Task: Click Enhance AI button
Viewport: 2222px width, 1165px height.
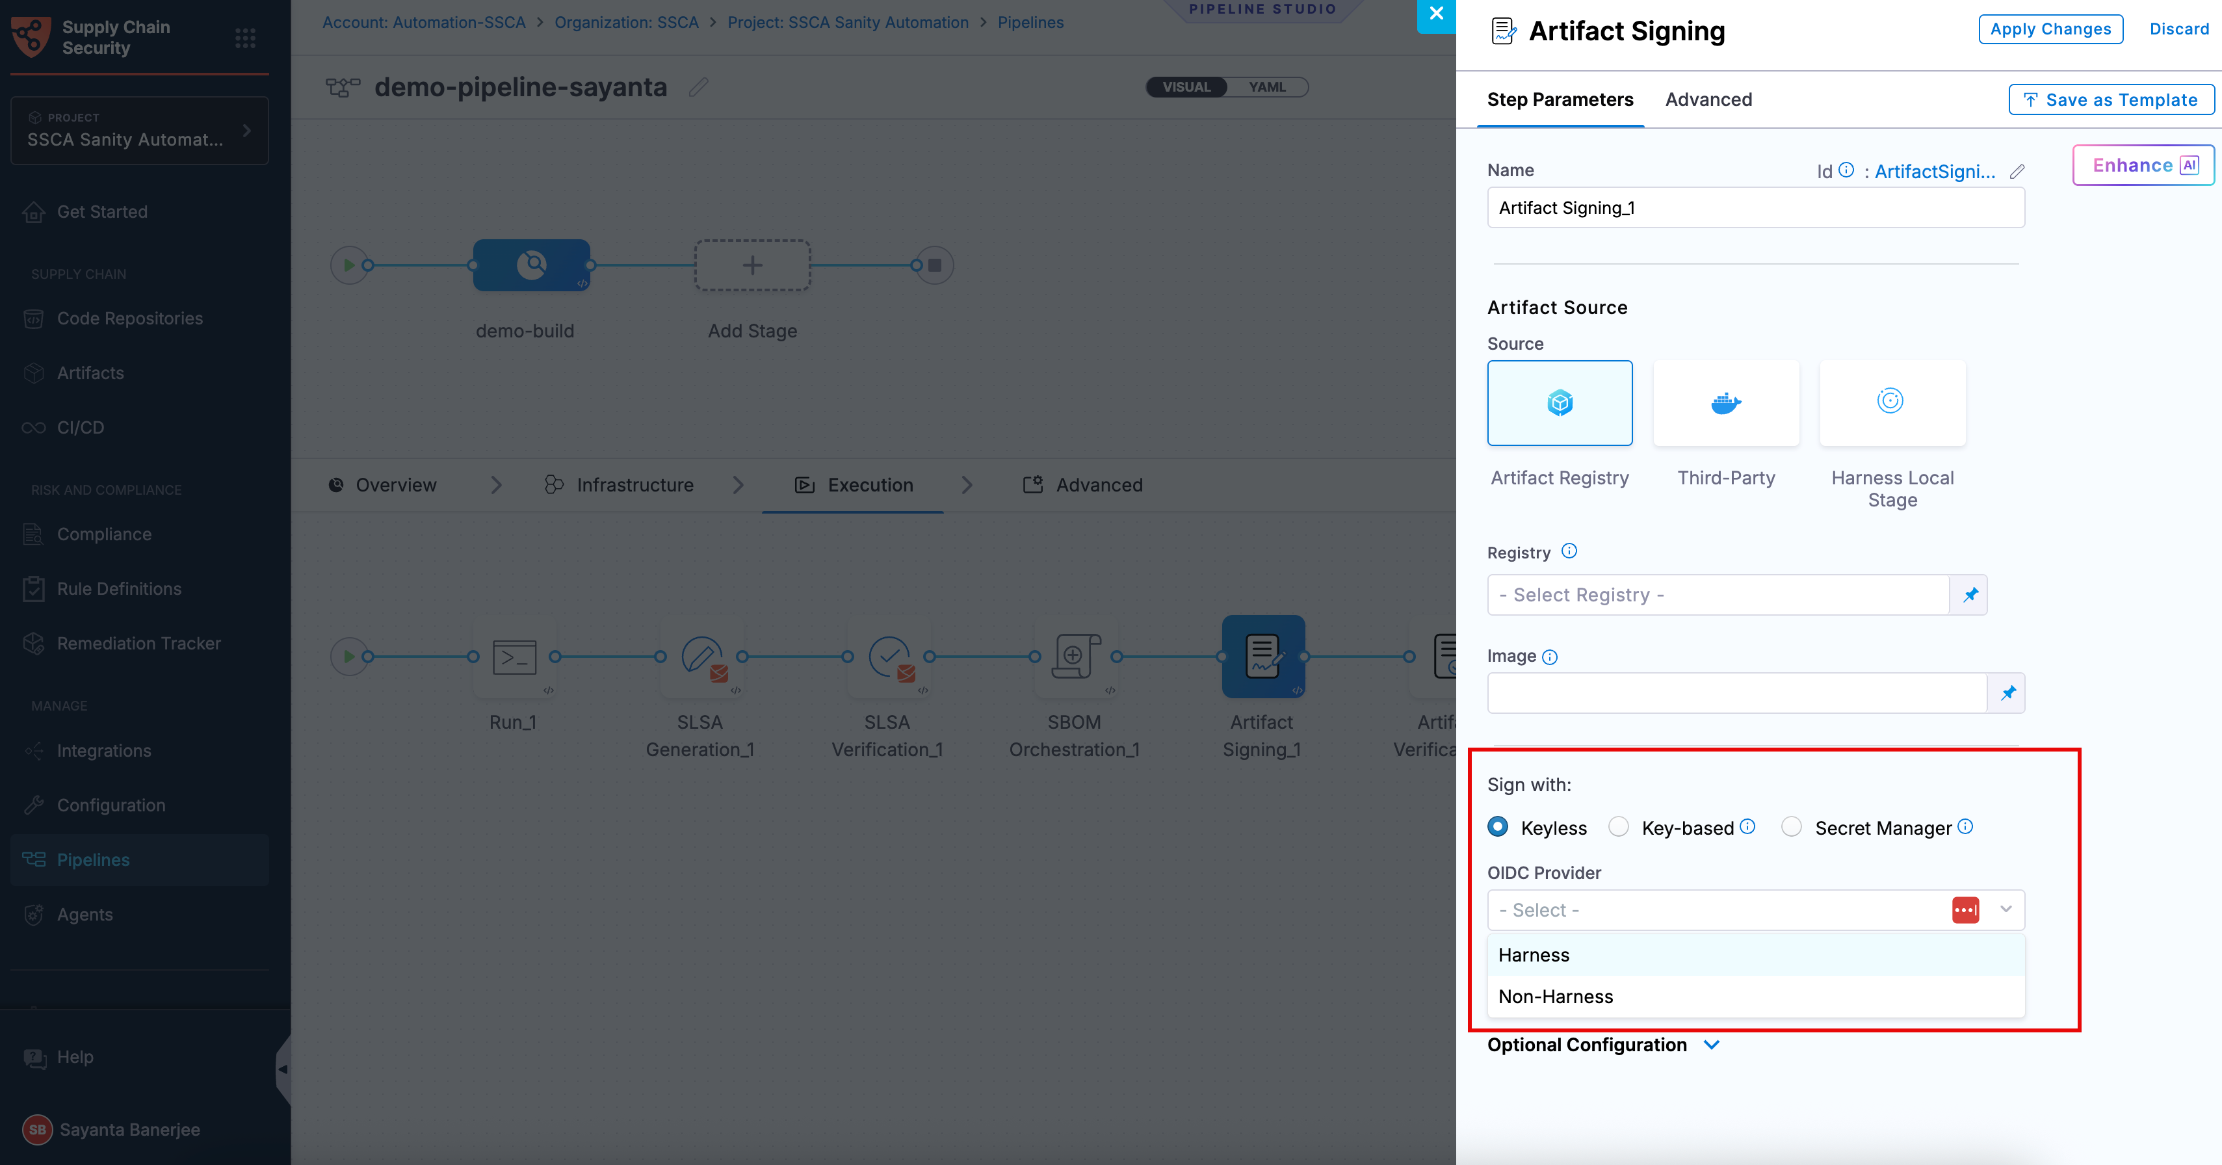Action: pos(2143,166)
